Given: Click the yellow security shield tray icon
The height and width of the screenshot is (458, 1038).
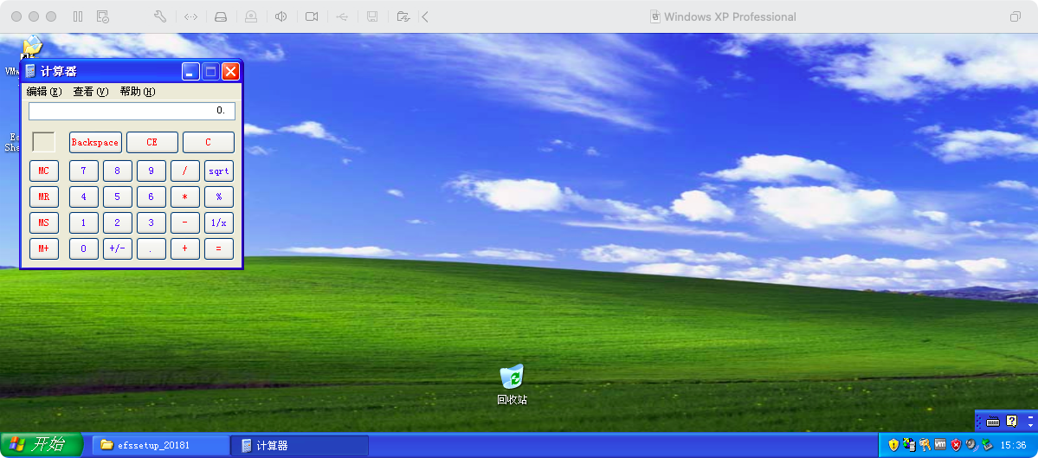Looking at the screenshot, I should click(893, 445).
